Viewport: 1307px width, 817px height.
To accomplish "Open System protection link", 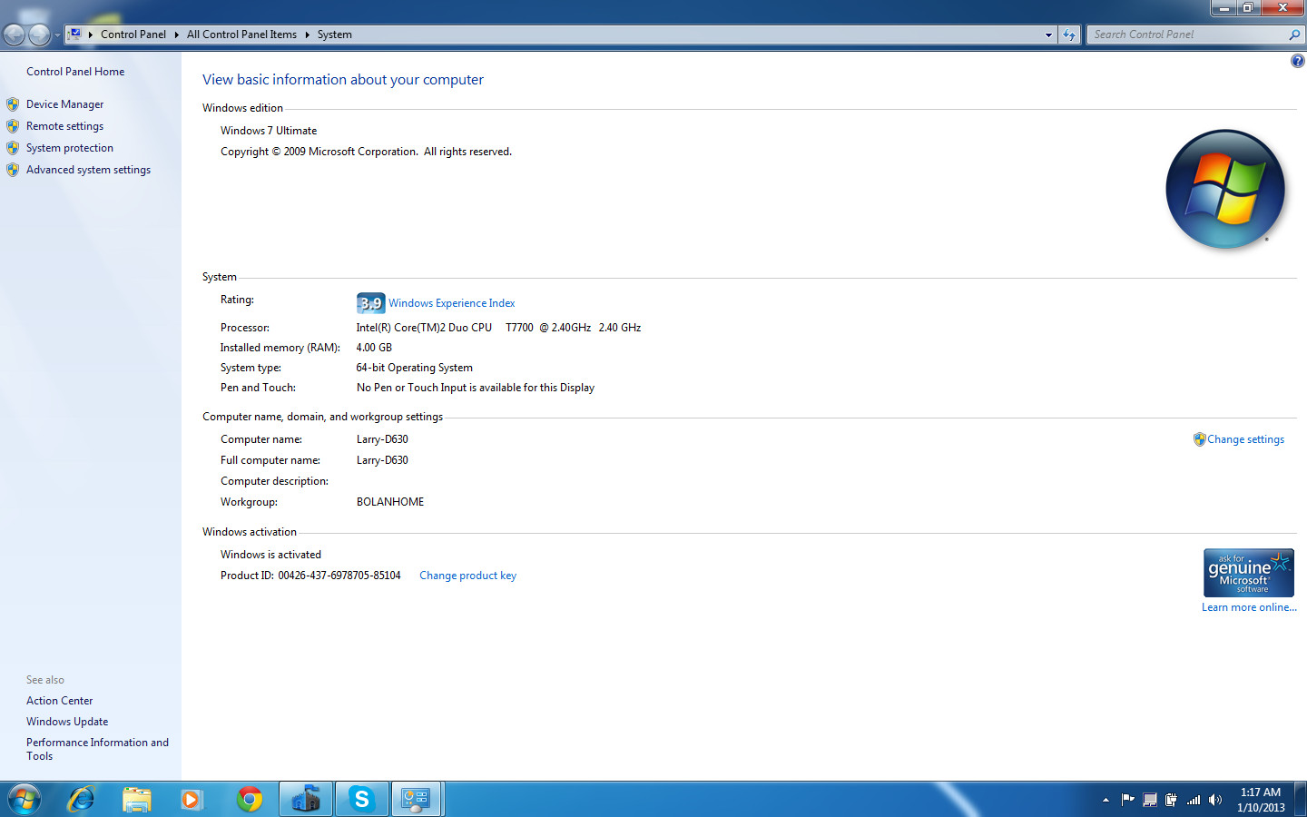I will pyautogui.click(x=70, y=148).
